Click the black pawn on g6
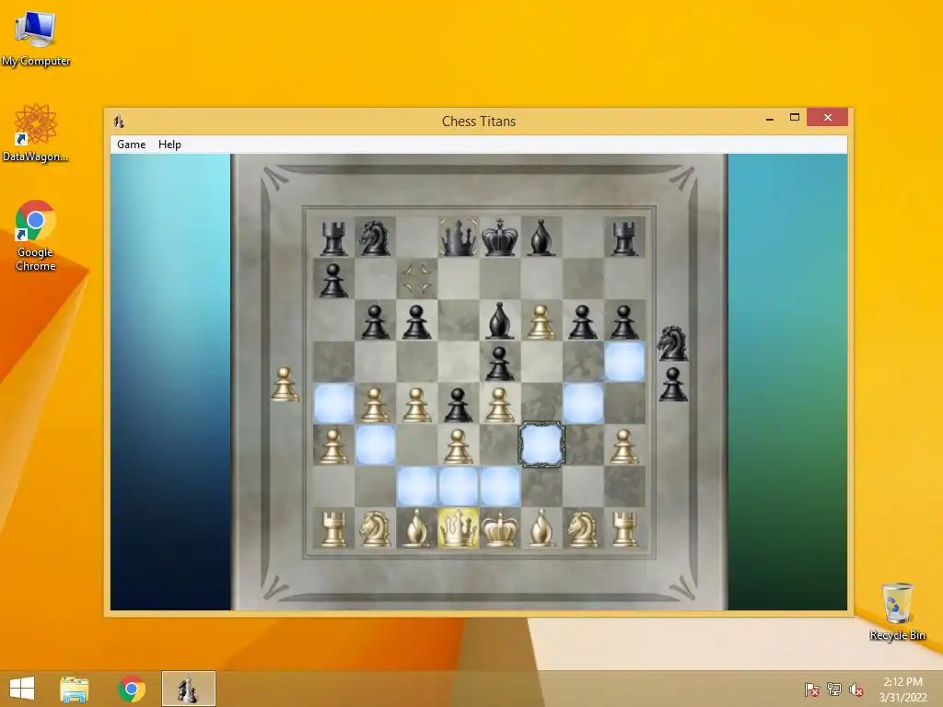Viewport: 943px width, 707px height. click(x=582, y=321)
